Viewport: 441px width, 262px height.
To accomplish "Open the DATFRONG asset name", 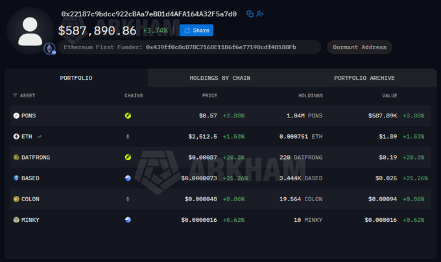I will pos(36,157).
